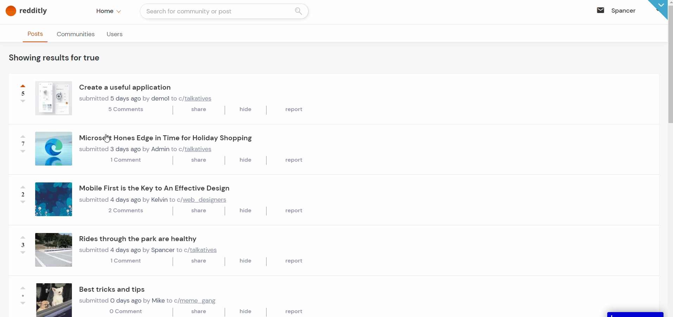
Task: Downvote the Microsoft Hones Edge post
Action: click(x=23, y=151)
